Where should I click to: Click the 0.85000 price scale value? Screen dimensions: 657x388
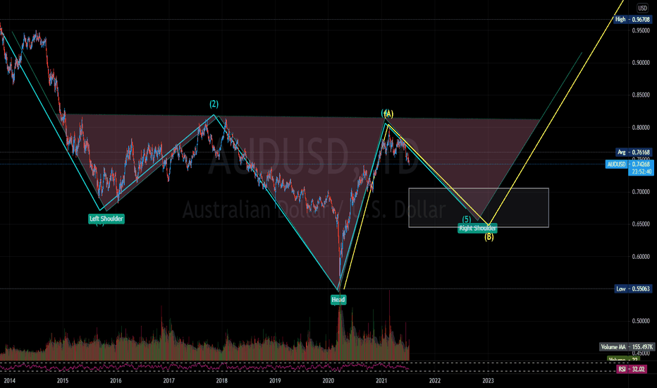click(641, 95)
